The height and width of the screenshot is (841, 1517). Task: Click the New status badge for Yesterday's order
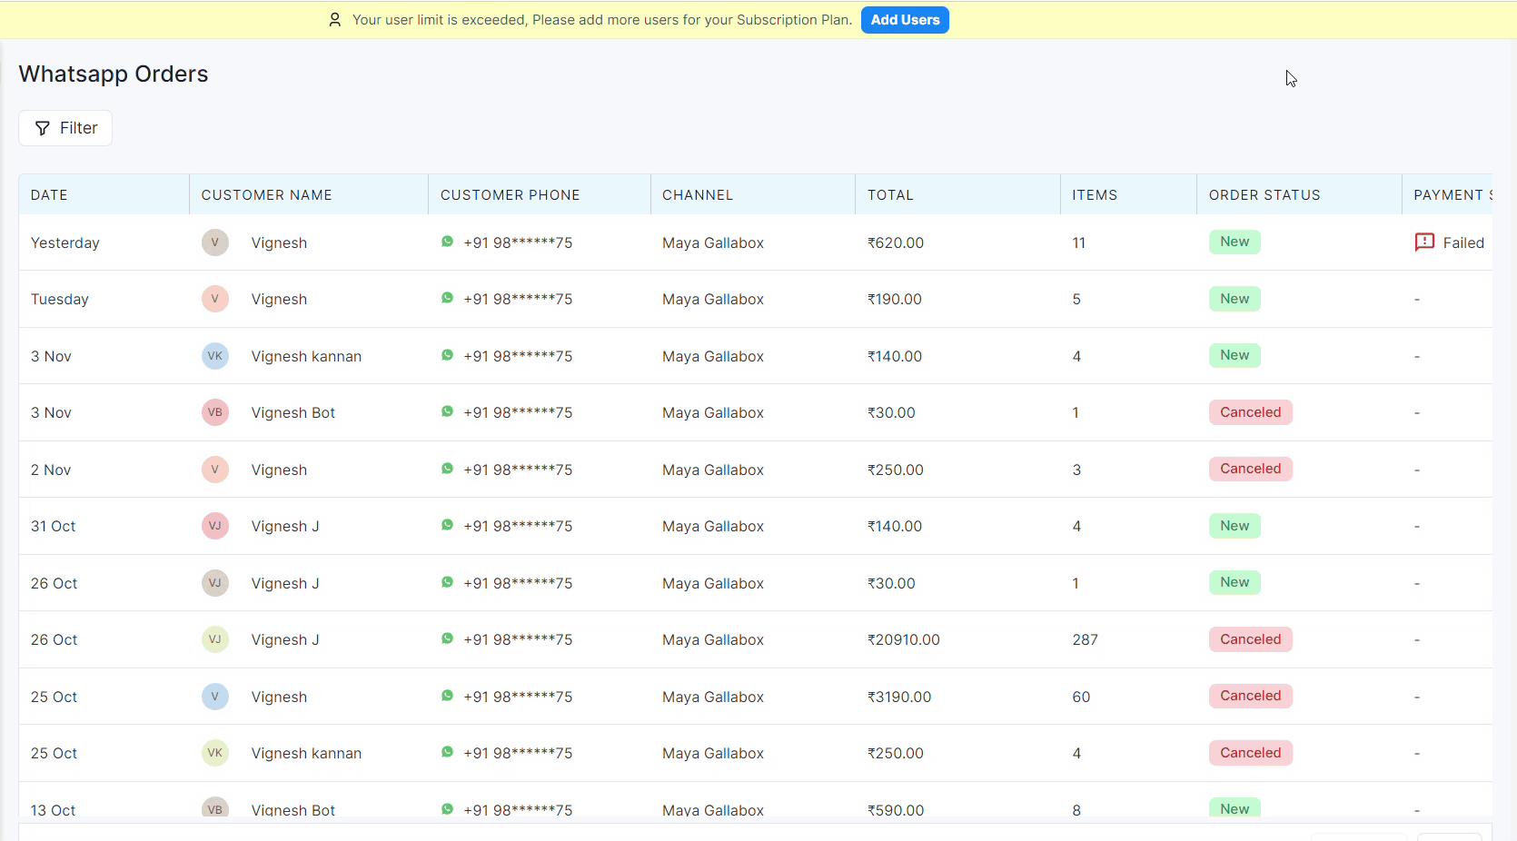1234,242
